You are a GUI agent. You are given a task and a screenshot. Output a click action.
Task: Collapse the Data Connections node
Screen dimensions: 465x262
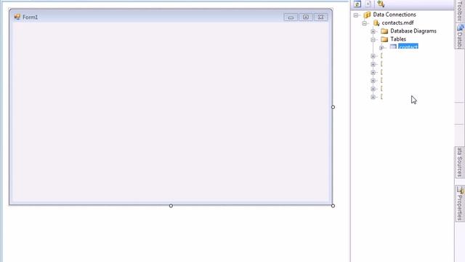(356, 15)
